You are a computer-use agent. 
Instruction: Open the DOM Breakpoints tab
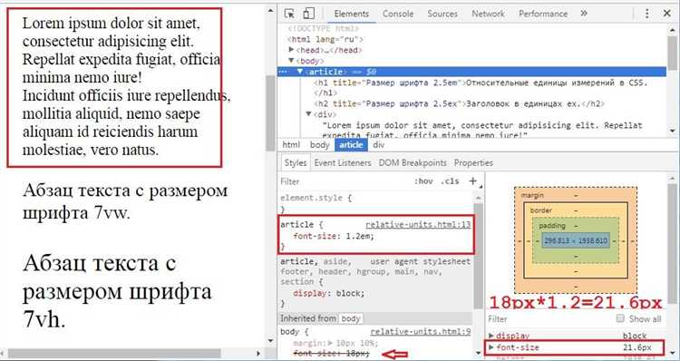click(x=413, y=163)
